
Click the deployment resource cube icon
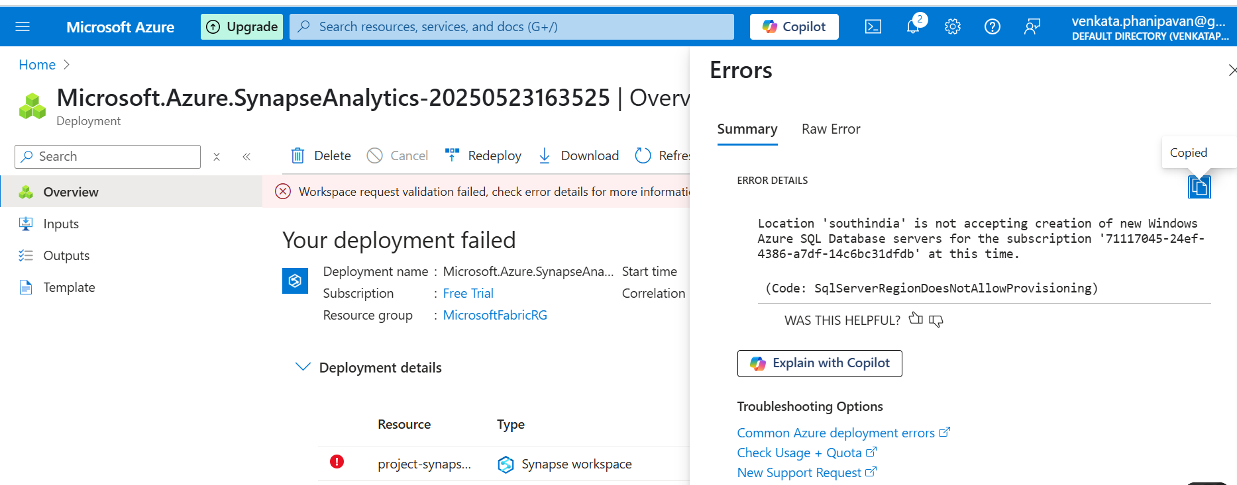coord(32,107)
